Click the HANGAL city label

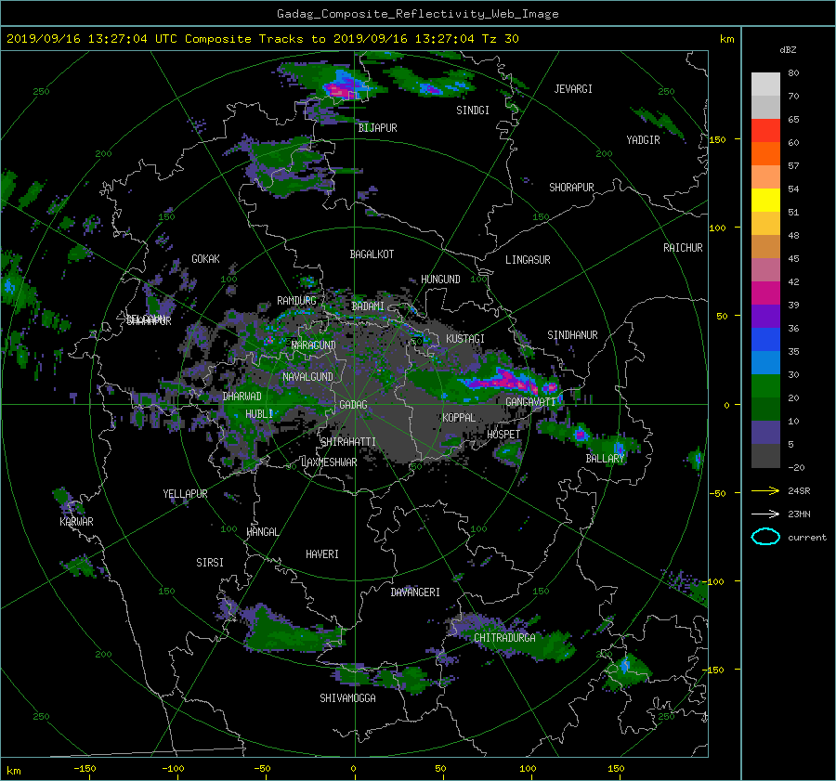(262, 532)
